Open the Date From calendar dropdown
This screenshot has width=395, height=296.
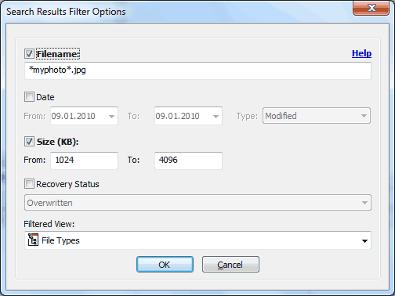pos(111,116)
